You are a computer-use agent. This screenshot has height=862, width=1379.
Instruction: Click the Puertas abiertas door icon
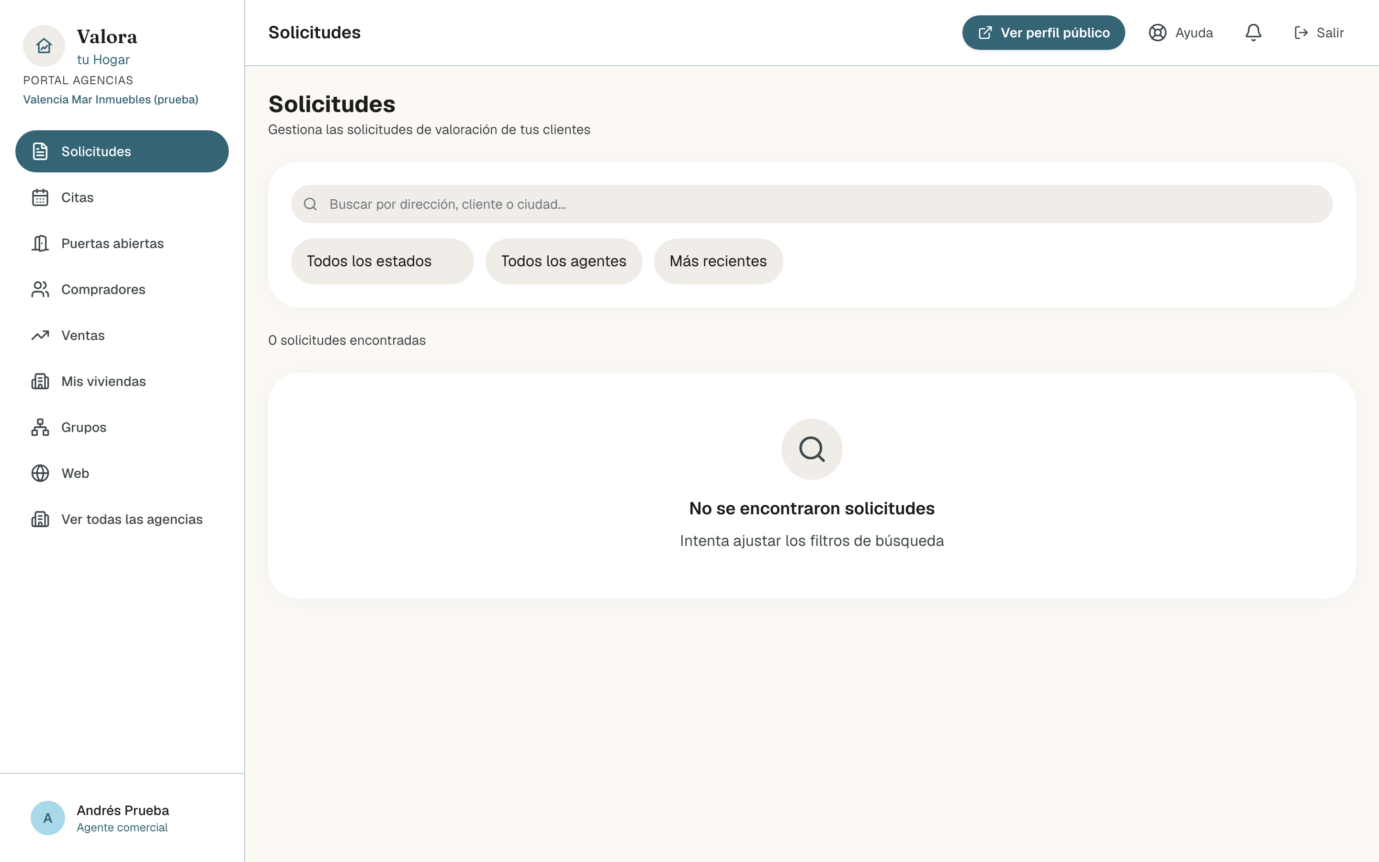tap(40, 243)
